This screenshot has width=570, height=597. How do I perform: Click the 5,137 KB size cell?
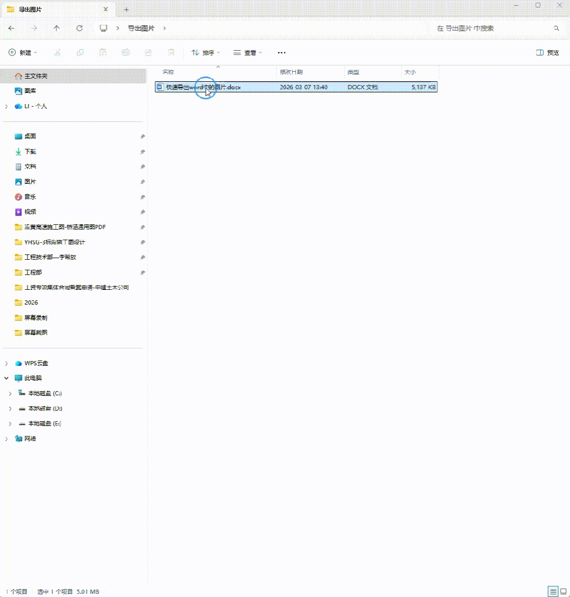click(423, 87)
